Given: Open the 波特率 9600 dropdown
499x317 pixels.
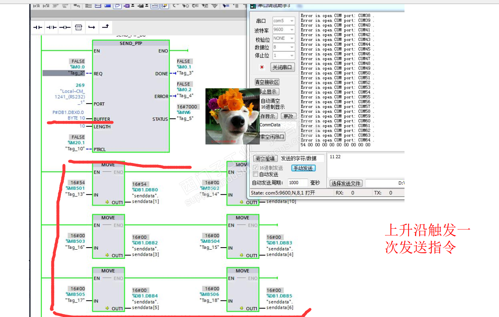Looking at the screenshot, I should (x=283, y=30).
